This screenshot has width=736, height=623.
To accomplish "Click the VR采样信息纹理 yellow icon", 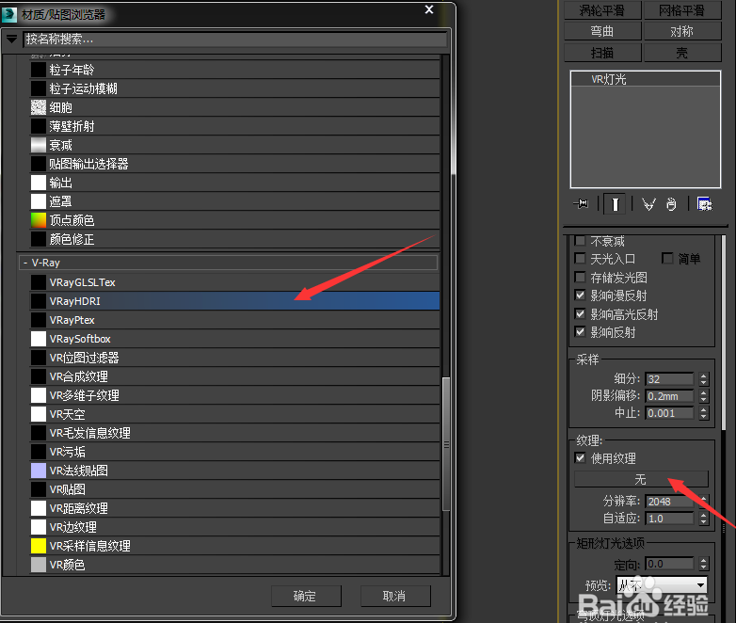I will coord(39,546).
